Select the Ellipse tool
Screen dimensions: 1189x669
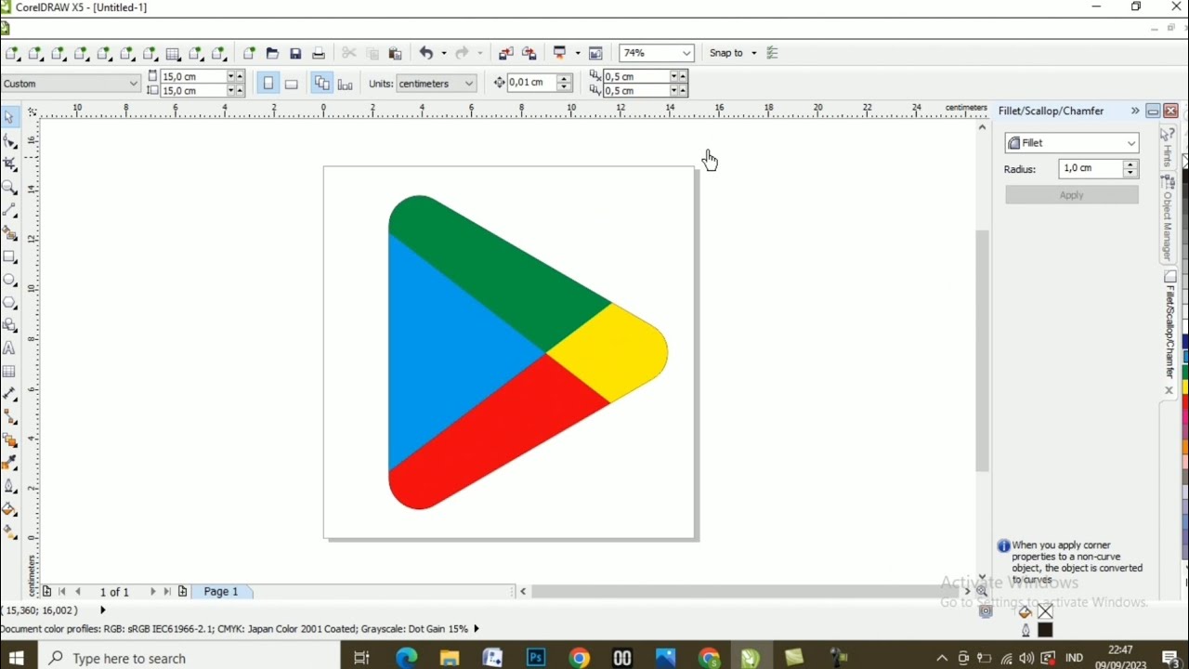9,280
